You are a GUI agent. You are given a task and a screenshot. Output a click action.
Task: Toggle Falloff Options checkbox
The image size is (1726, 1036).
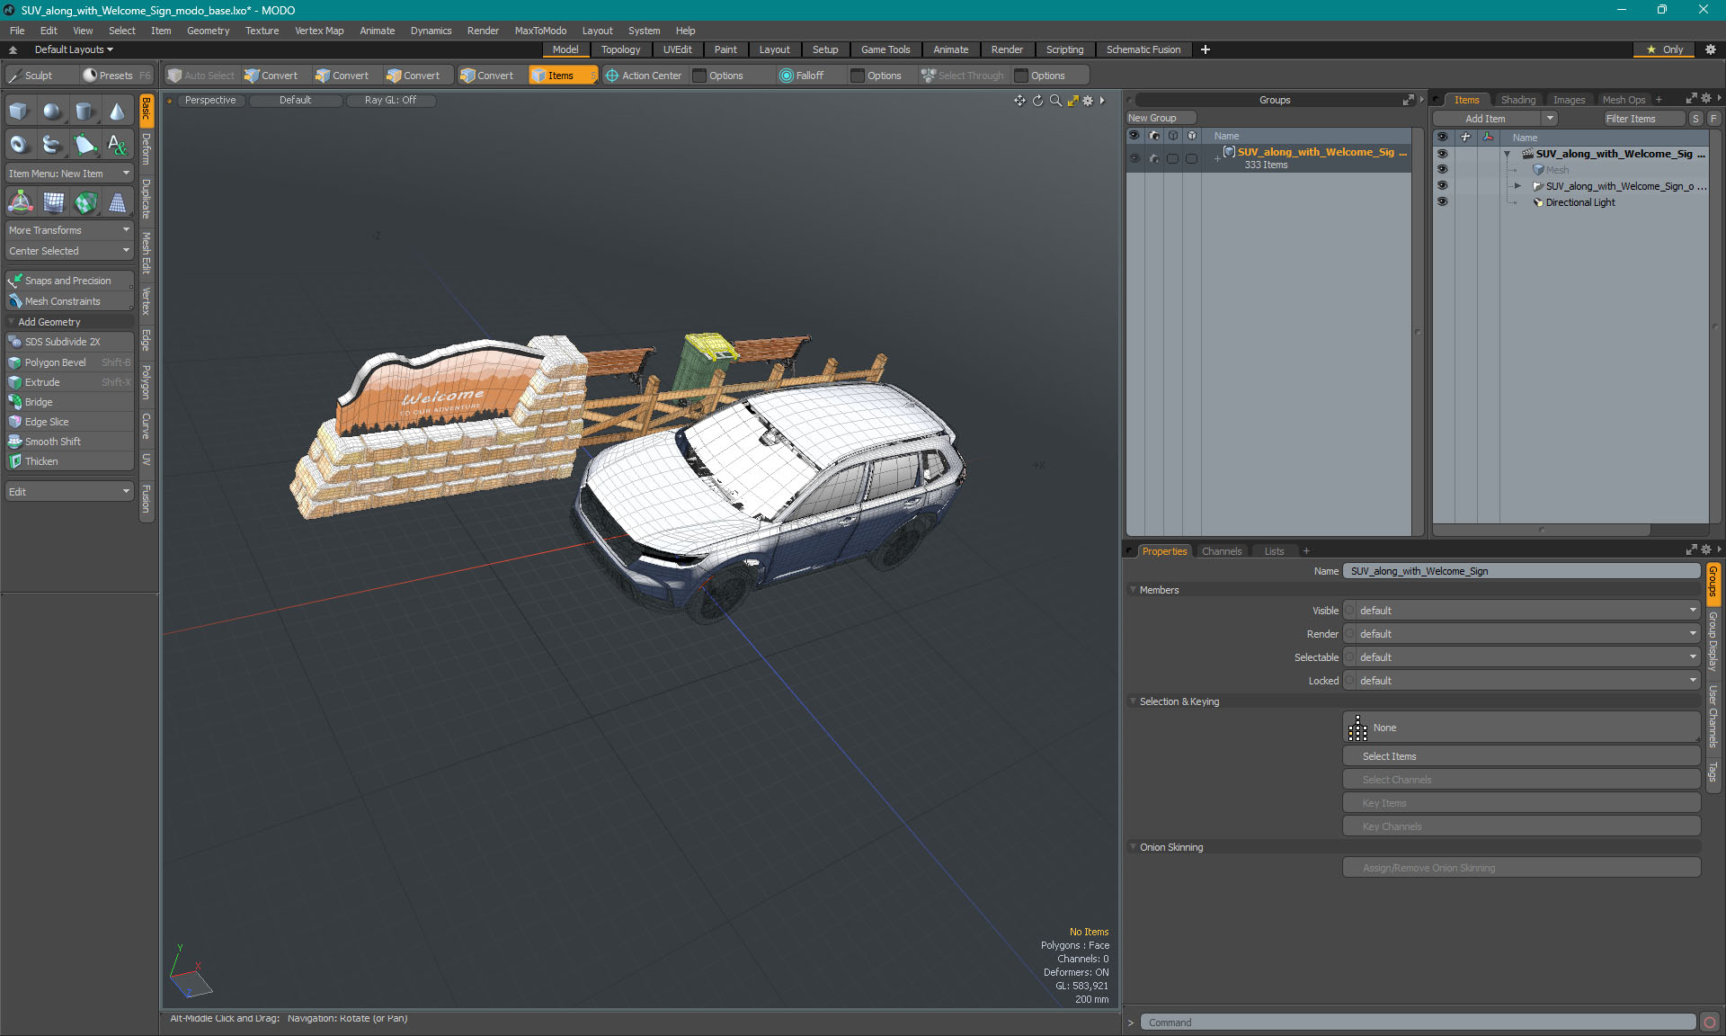coord(858,76)
